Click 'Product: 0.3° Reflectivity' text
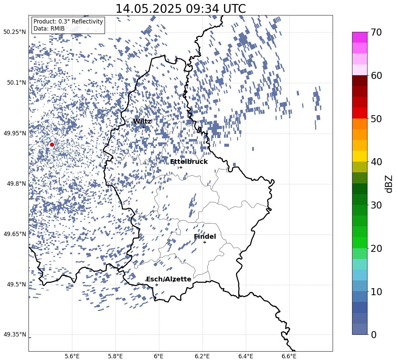The width and height of the screenshot is (397, 363). click(68, 21)
